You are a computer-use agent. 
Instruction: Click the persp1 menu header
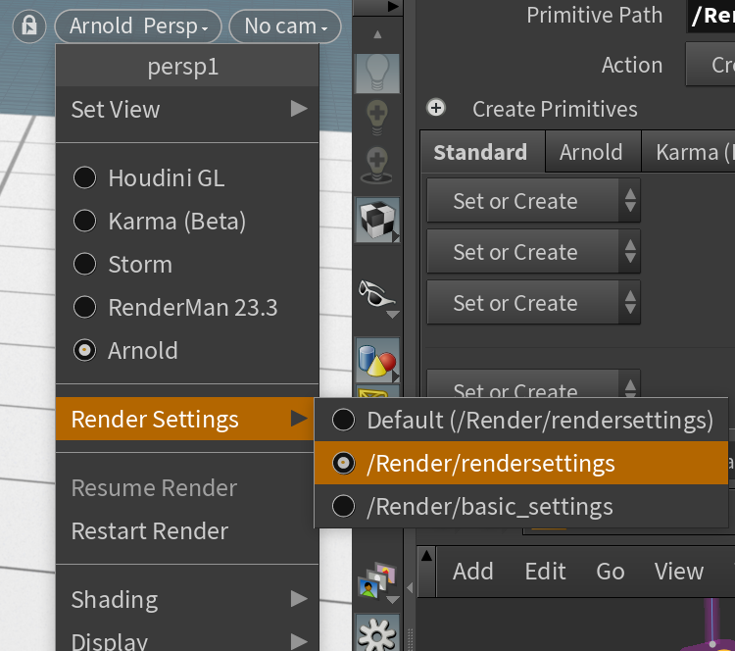[187, 66]
